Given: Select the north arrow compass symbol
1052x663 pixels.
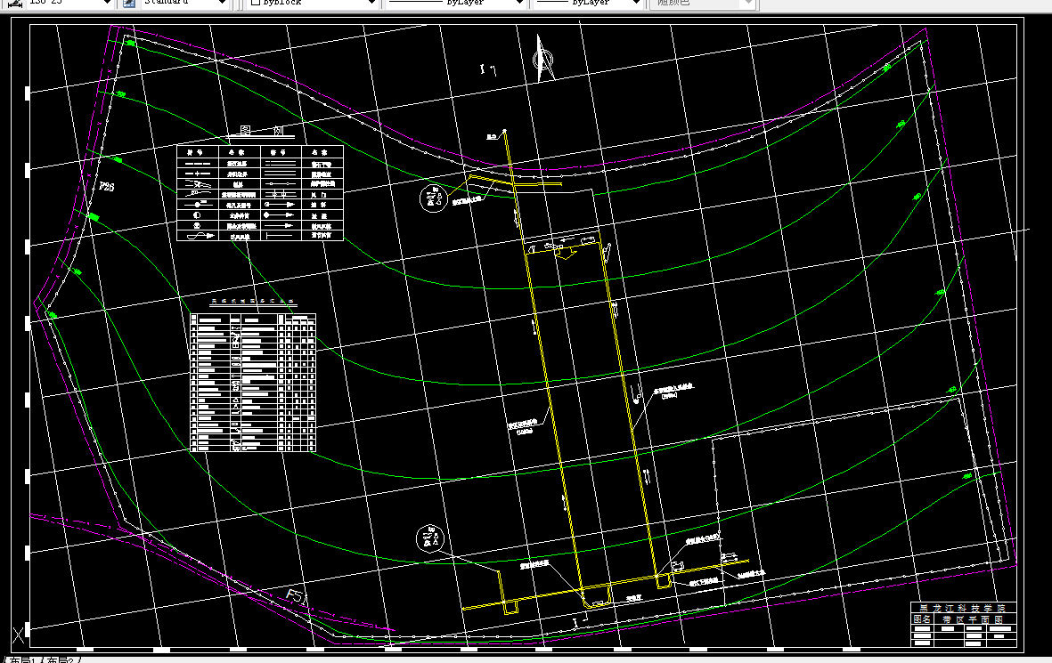Looking at the screenshot, I should [544, 59].
